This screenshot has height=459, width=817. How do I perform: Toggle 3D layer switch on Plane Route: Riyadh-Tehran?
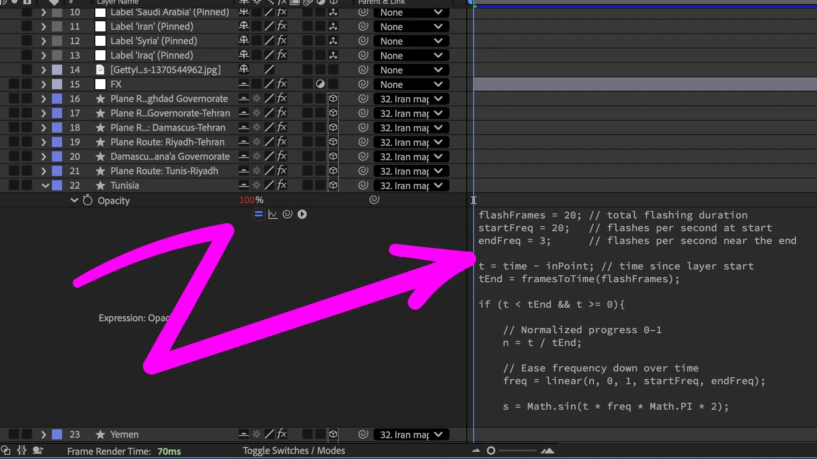333,142
